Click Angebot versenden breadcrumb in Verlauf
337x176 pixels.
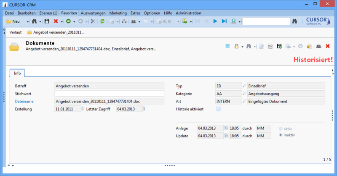pos(56,32)
